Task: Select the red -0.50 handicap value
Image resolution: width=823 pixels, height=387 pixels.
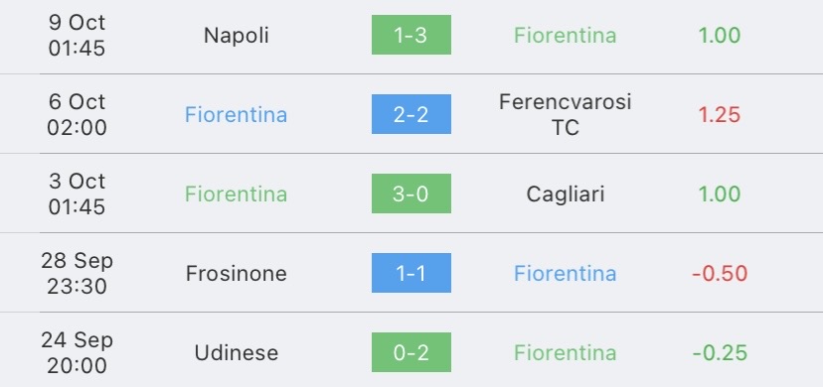Action: [x=720, y=273]
